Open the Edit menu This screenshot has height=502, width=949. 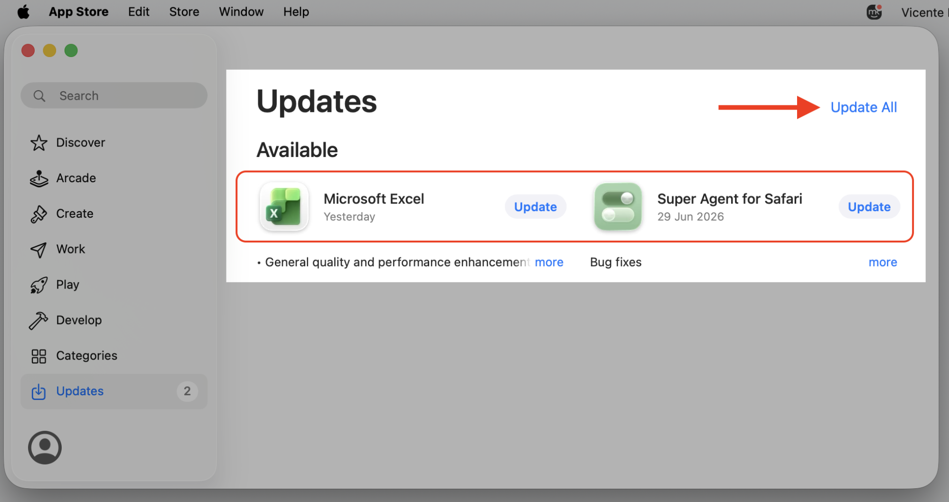coord(139,12)
